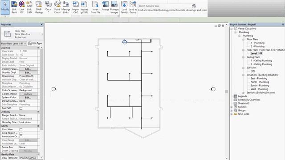285x160 pixels.
Task: Click the east elevation marker in the drawing
Action: [x=213, y=89]
